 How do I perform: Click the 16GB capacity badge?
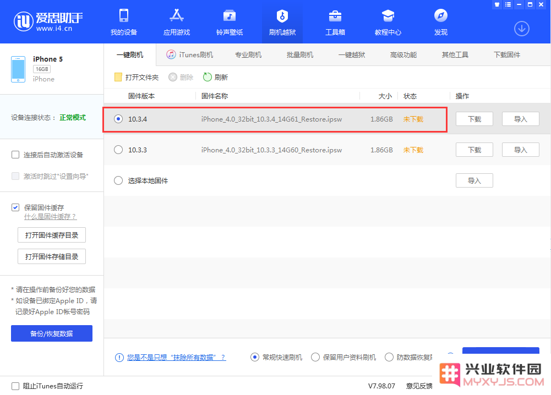pyautogui.click(x=42, y=69)
